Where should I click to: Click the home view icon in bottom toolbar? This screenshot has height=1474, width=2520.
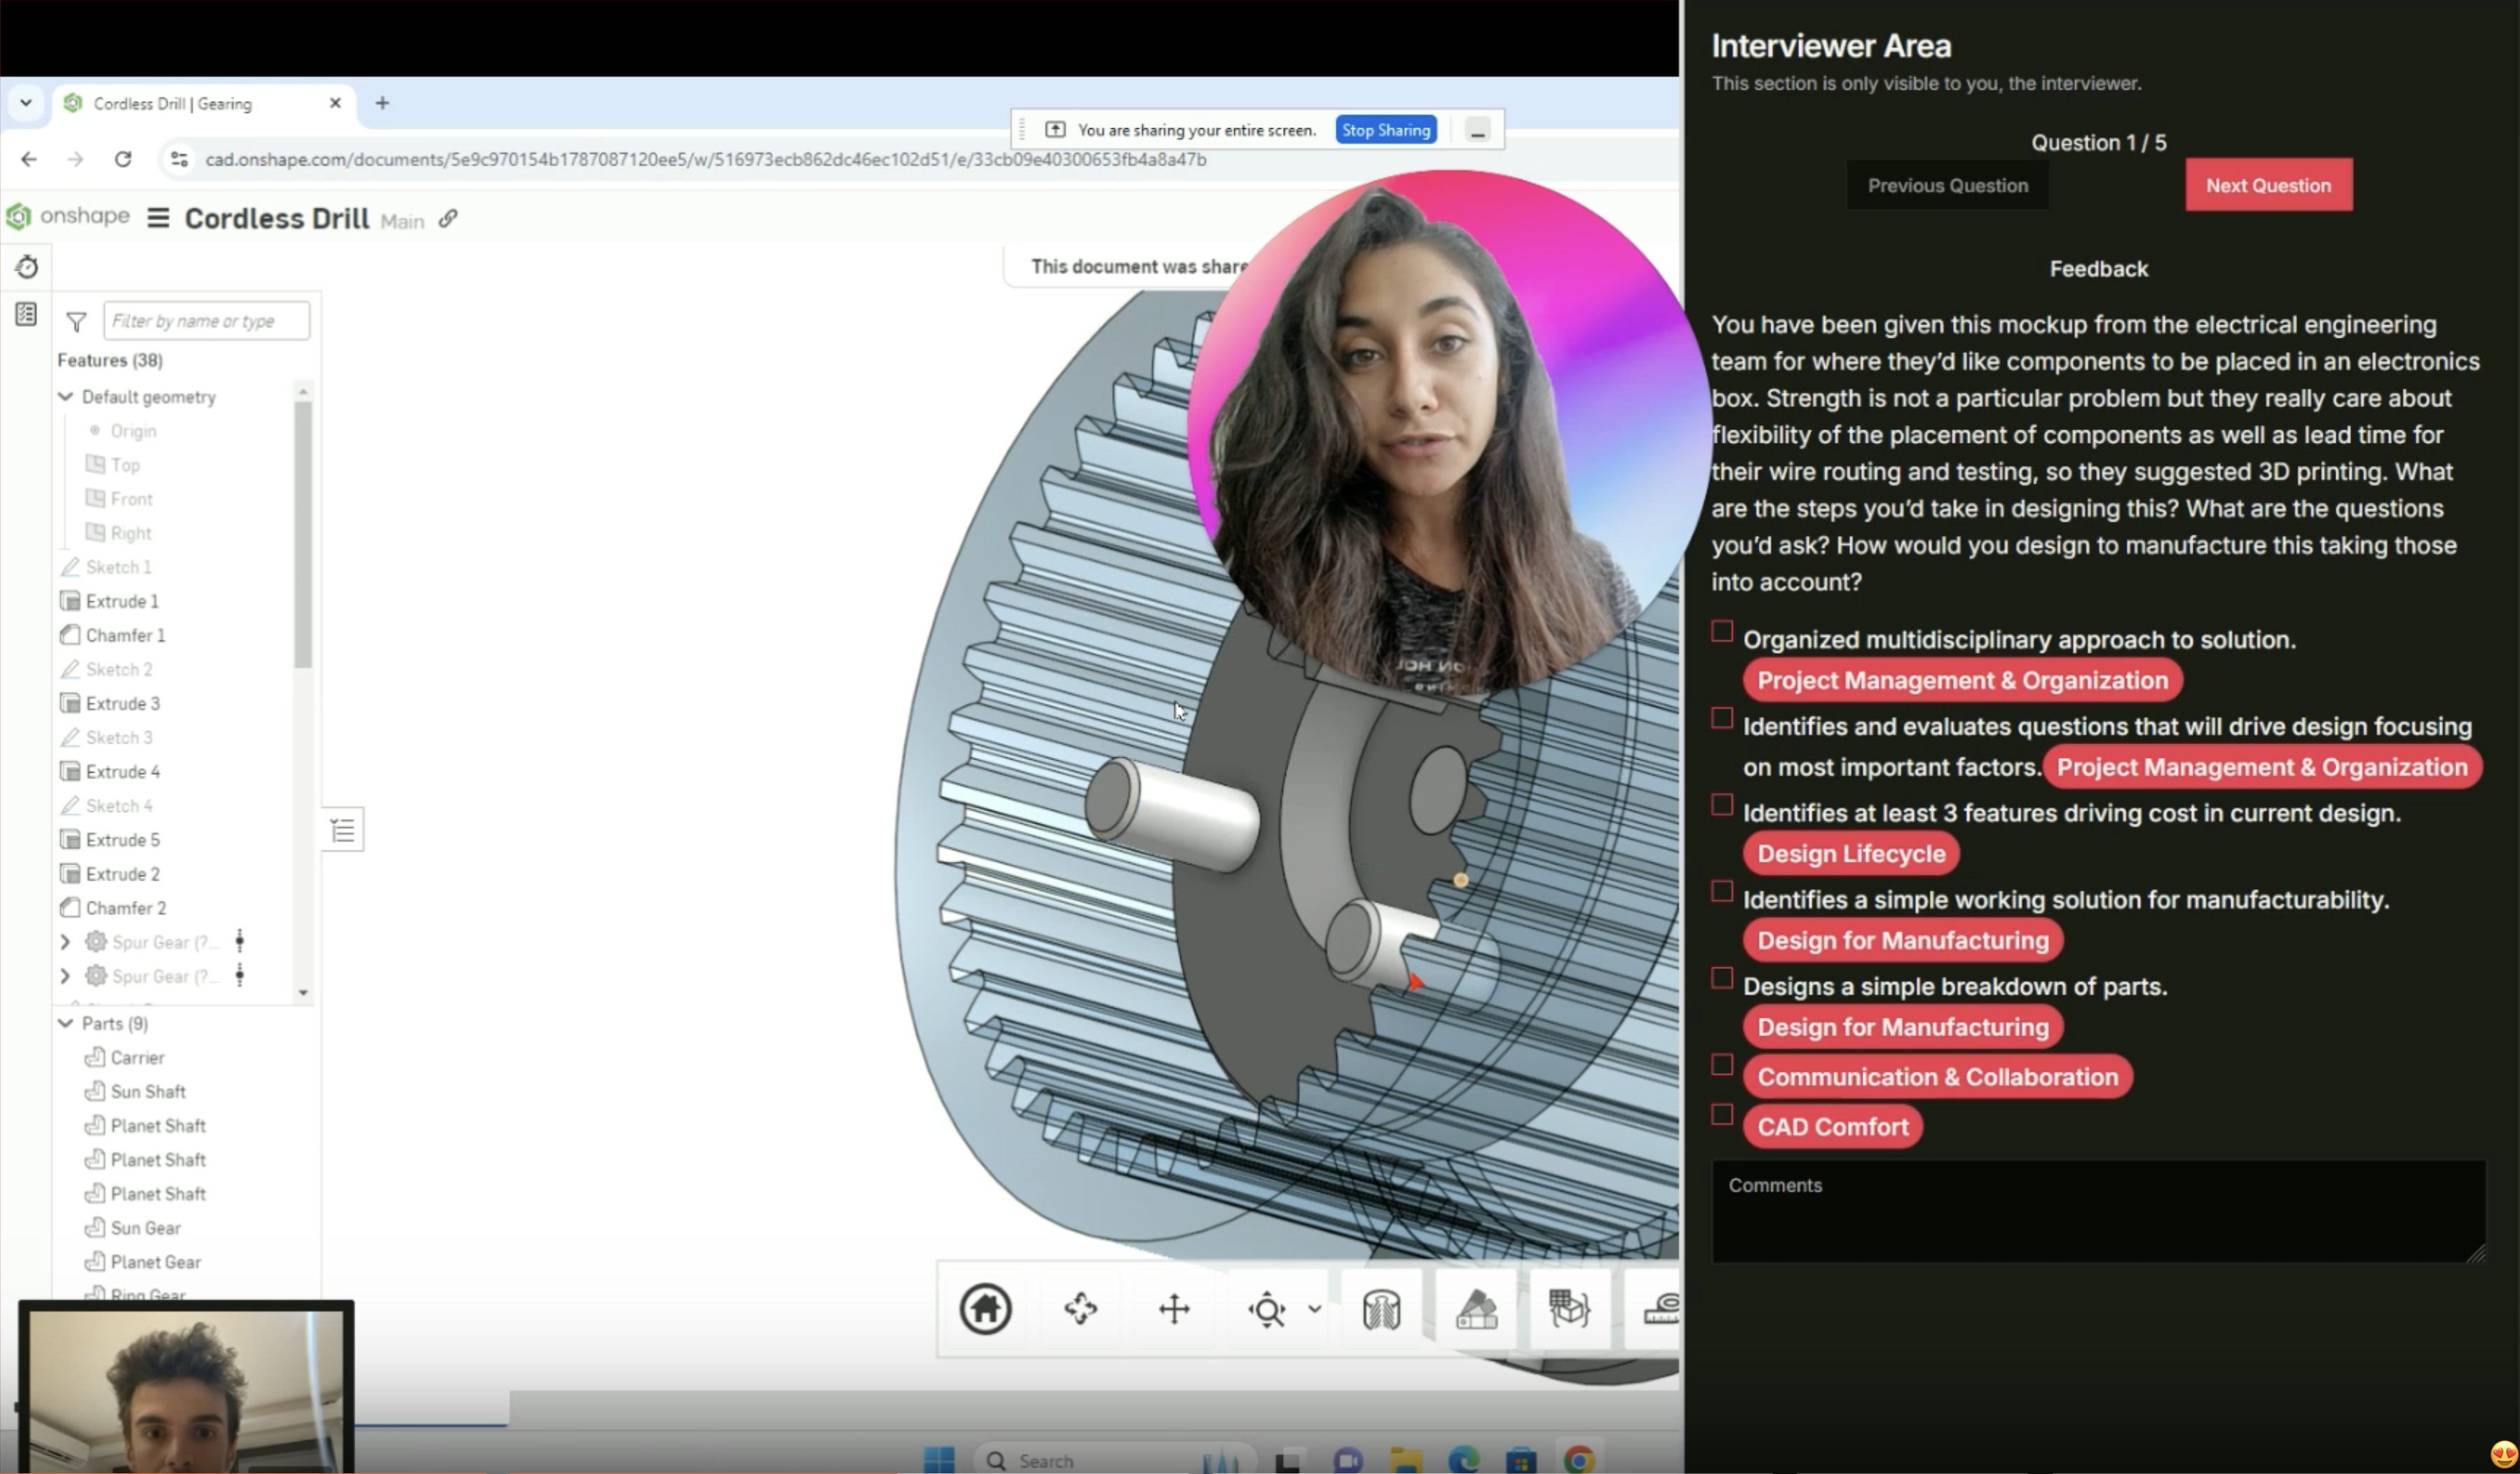tap(985, 1309)
